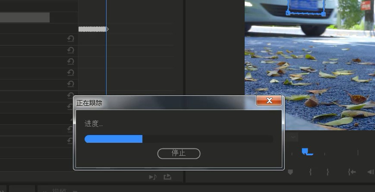
Task: Click the Mark Out right brace icon
Action: click(x=328, y=172)
